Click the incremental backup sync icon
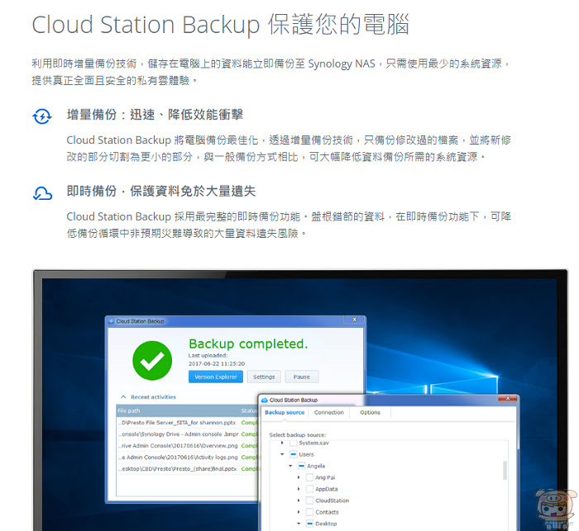The image size is (579, 531). click(42, 116)
